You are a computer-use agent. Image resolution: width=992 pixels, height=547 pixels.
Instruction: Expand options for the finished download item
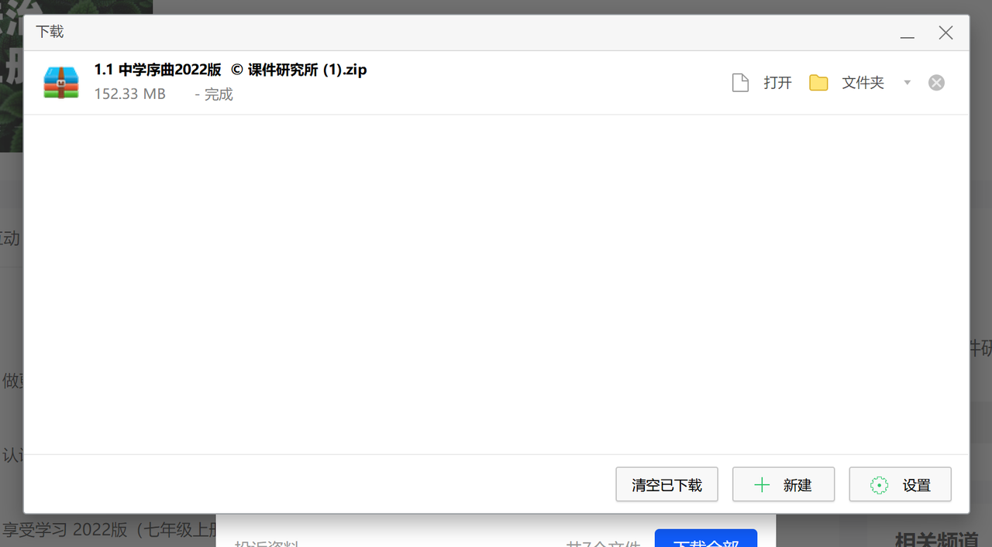[907, 82]
